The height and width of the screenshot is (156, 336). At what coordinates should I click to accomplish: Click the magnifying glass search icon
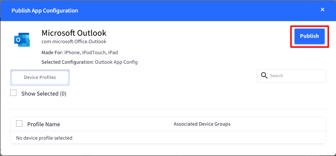(264, 76)
